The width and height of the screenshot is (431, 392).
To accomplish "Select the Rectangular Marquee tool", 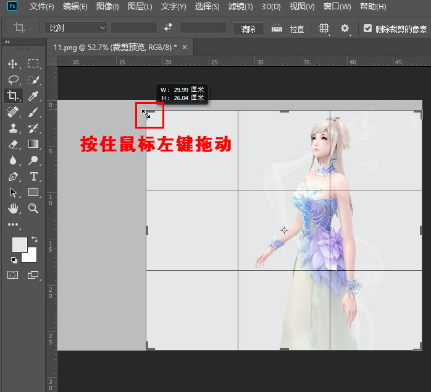I will [33, 64].
